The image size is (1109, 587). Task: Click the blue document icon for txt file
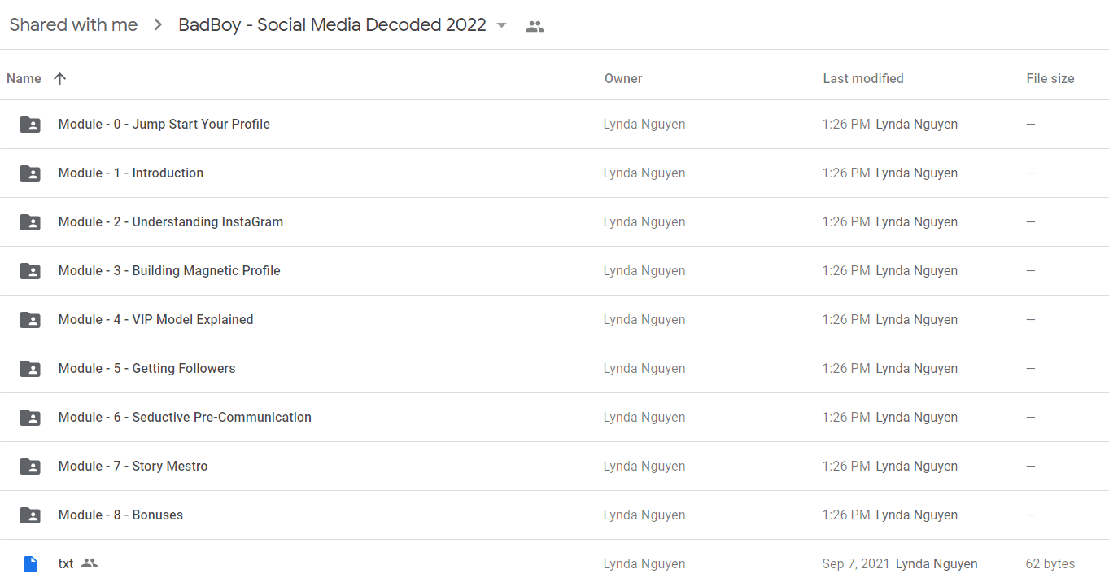(30, 564)
